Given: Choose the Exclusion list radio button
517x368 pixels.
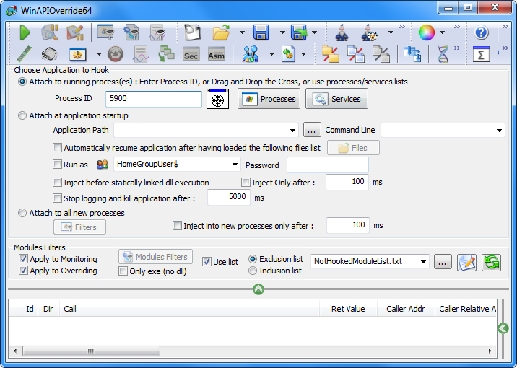Looking at the screenshot, I should [x=253, y=259].
